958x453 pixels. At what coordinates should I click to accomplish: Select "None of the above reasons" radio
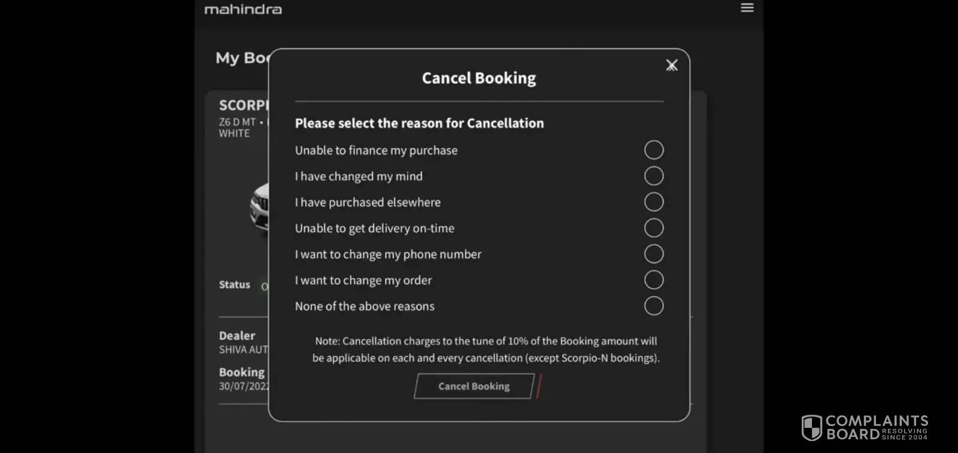653,306
